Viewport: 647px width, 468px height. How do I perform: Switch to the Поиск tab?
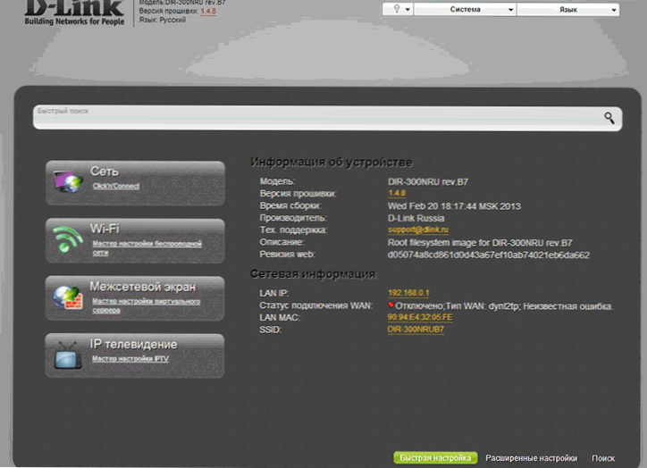coord(603,458)
